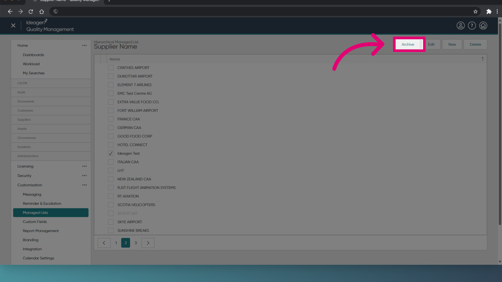Tick the FORT WILLIAM AIRPORT checkbox
502x282 pixels.
tap(111, 111)
